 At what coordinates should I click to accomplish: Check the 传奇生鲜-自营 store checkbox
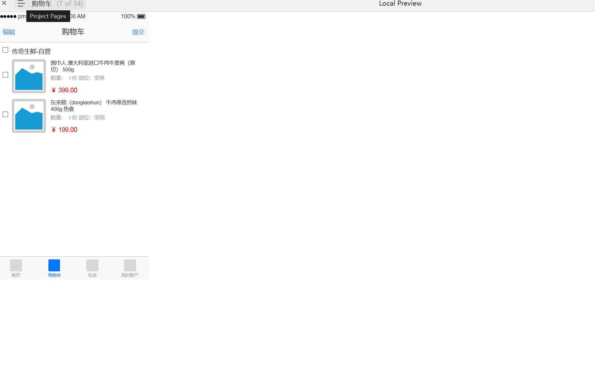pos(5,50)
